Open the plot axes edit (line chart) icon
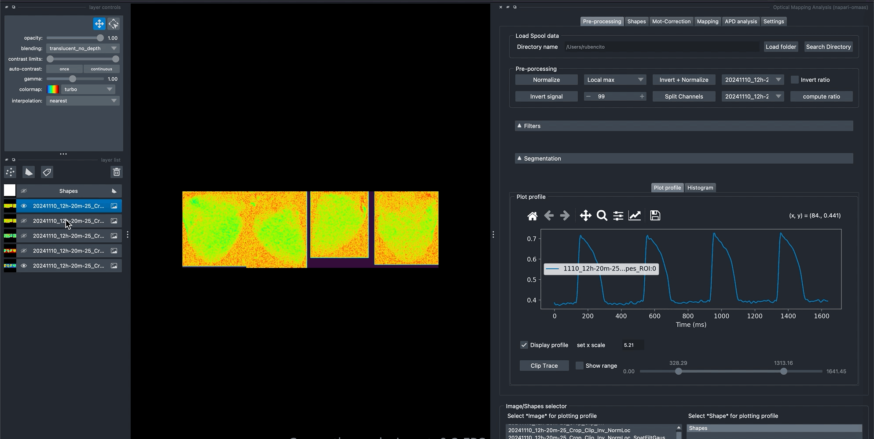The width and height of the screenshot is (874, 439). (x=635, y=216)
